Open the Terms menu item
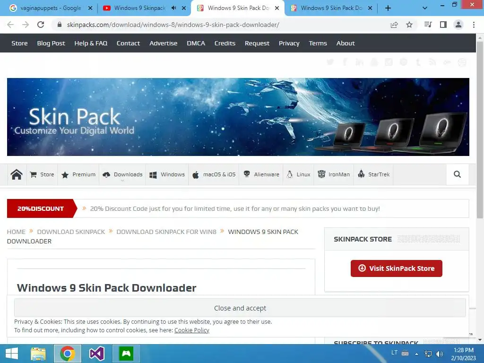 click(318, 43)
